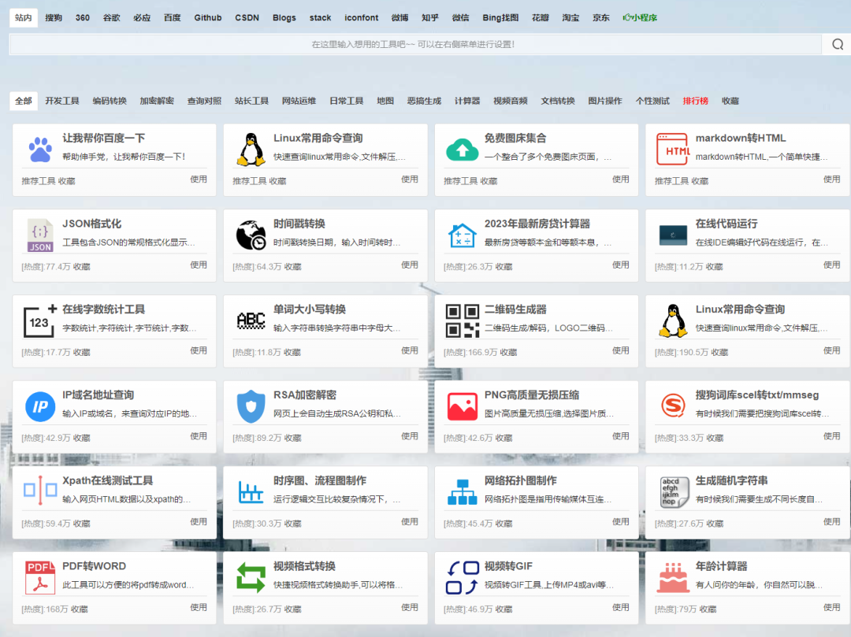This screenshot has height=637, width=851.
Task: Open the JSON格式化 file icon
Action: [40, 235]
